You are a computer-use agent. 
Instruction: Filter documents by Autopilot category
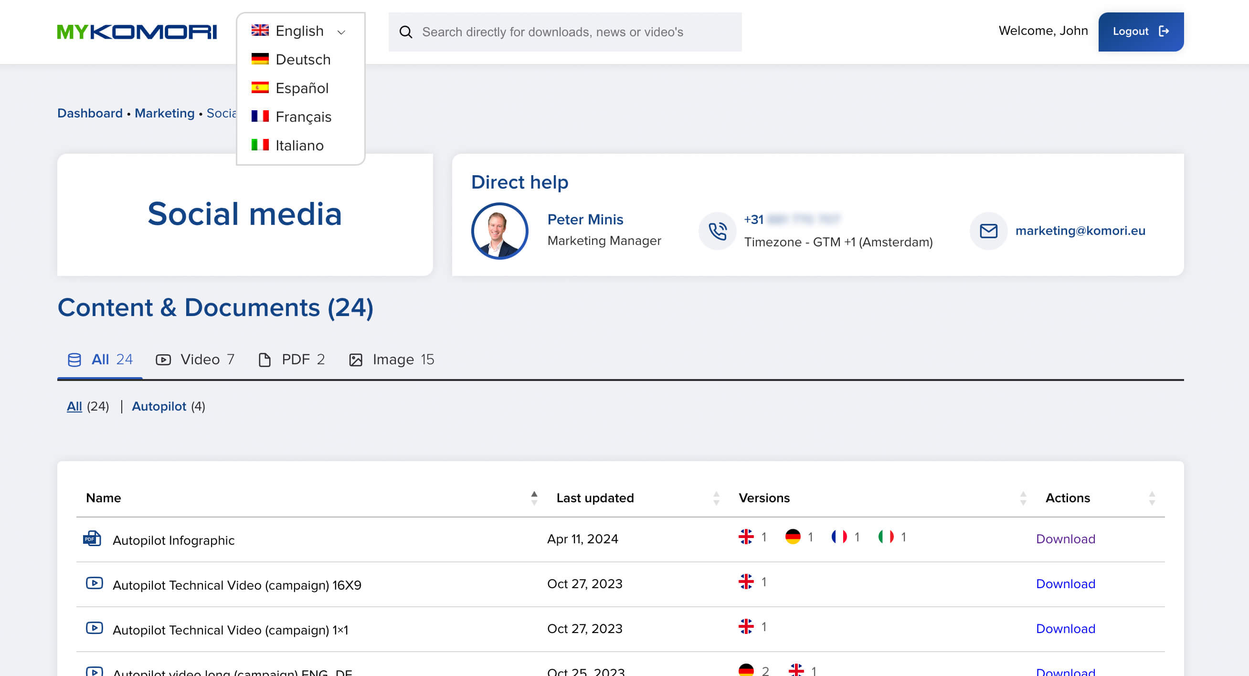pos(159,406)
